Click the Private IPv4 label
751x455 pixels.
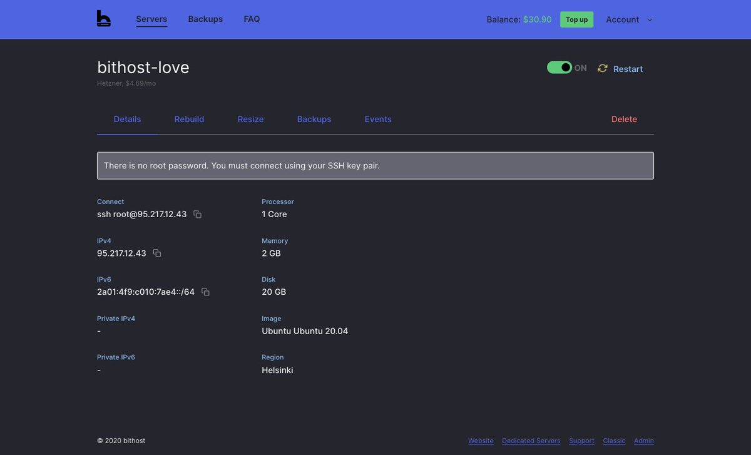point(116,319)
